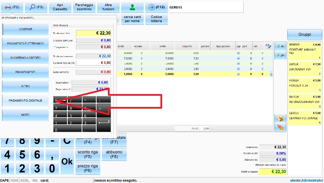Click Codice lotteria button
Image resolution: width=324 pixels, height=183 pixels.
156,19
